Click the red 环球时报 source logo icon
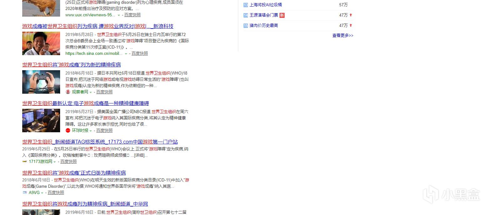The image size is (494, 215). click(68, 130)
